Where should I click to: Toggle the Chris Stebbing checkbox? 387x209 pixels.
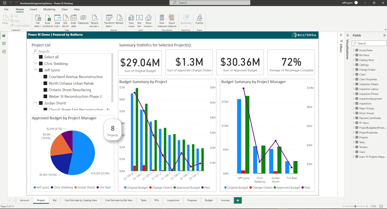pyautogui.click(x=41, y=63)
